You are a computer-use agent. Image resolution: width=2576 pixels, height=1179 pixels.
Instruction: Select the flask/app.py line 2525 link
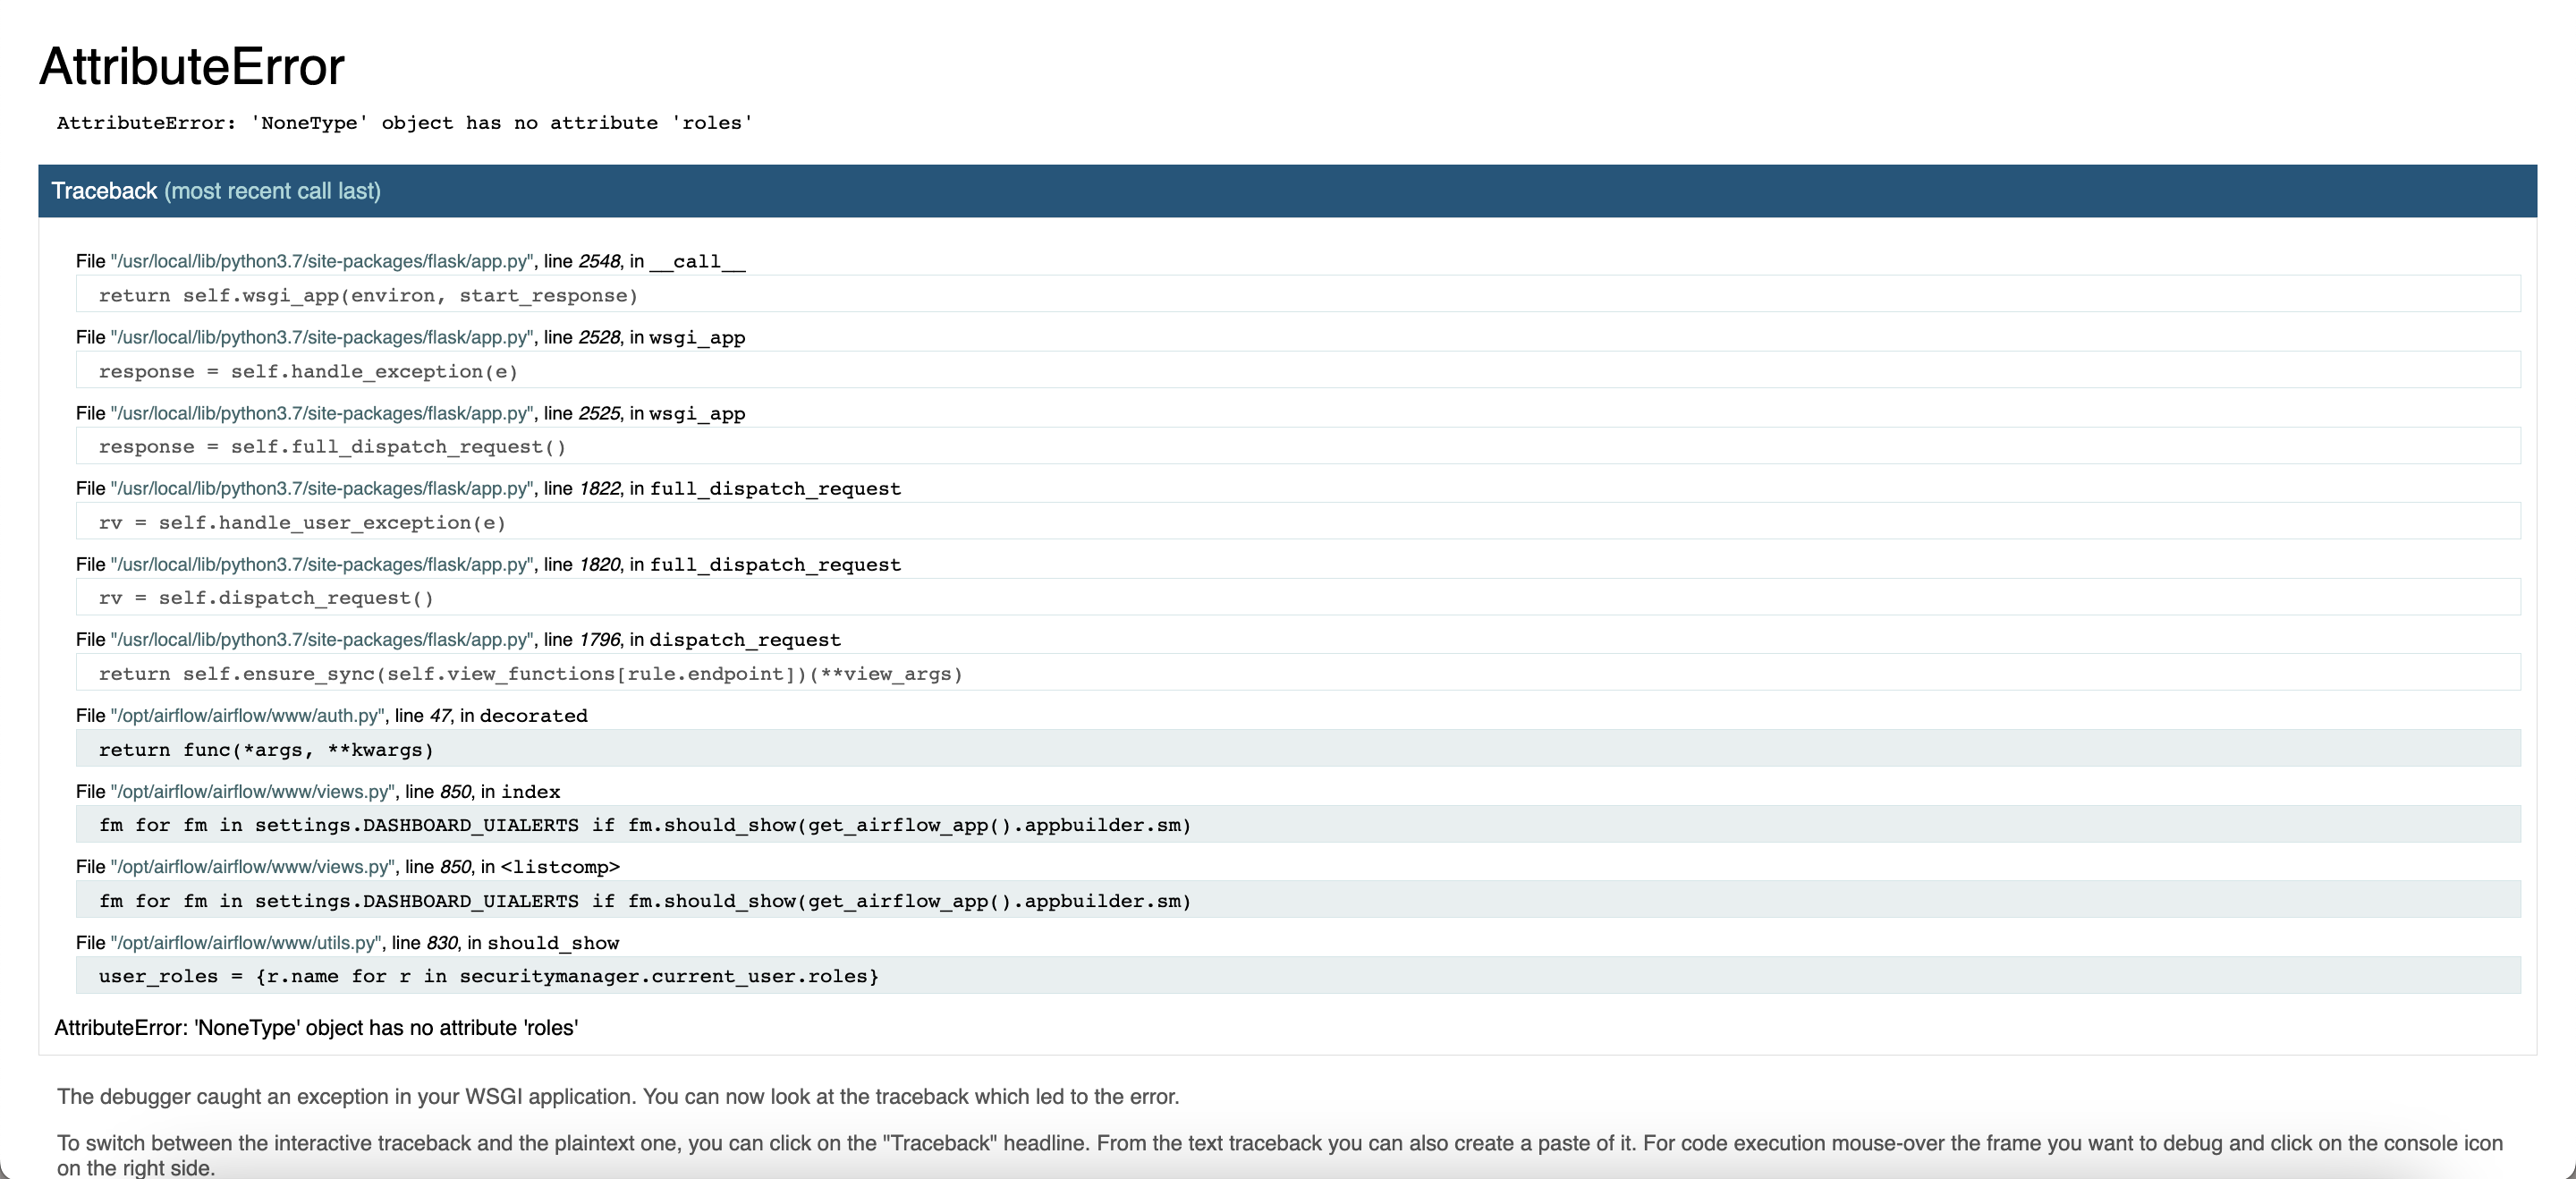pos(322,413)
